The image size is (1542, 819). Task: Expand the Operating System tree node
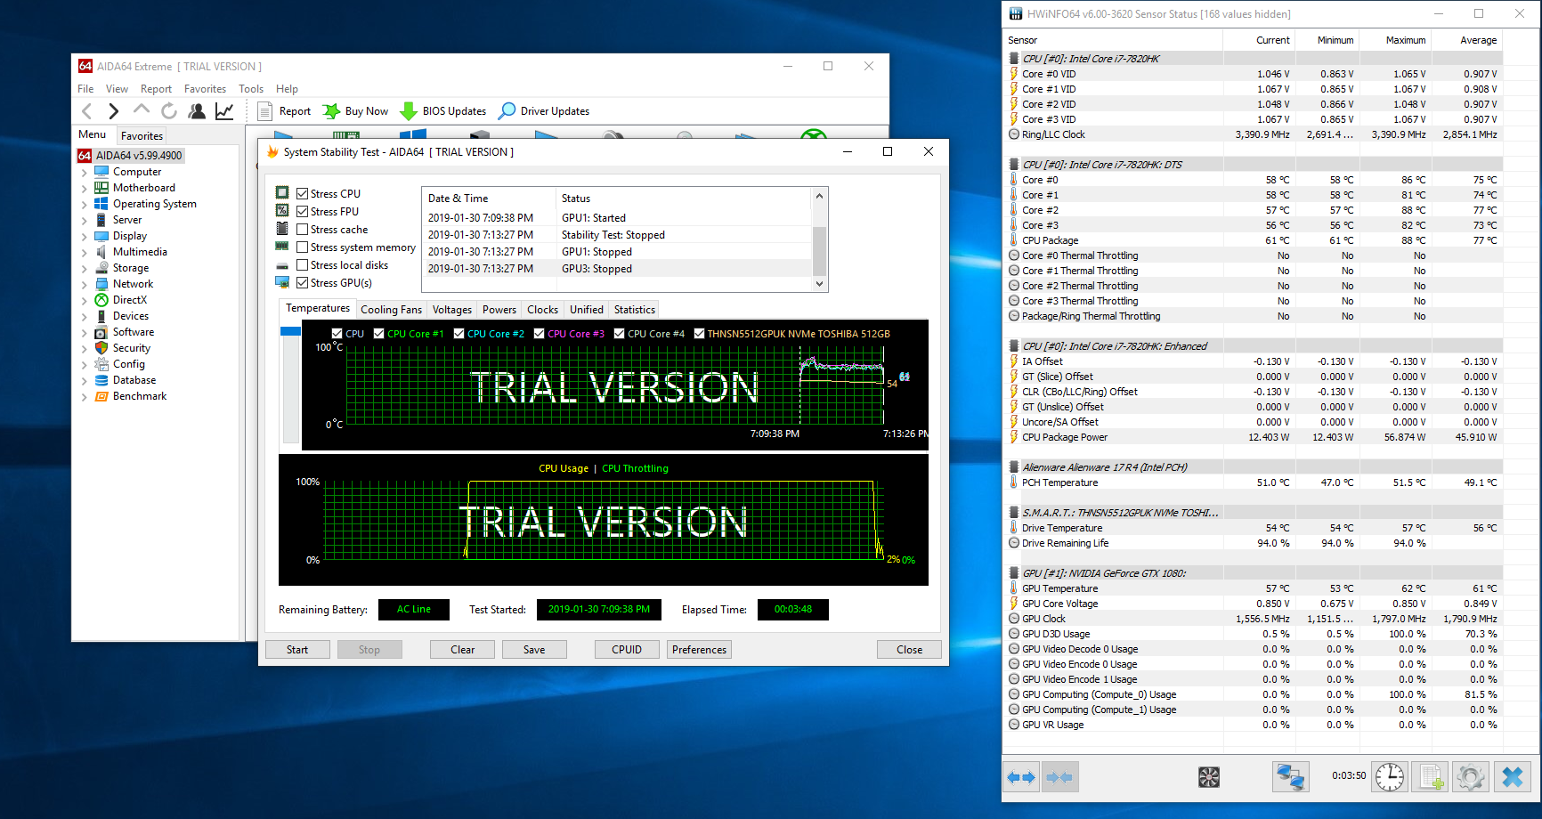85,205
